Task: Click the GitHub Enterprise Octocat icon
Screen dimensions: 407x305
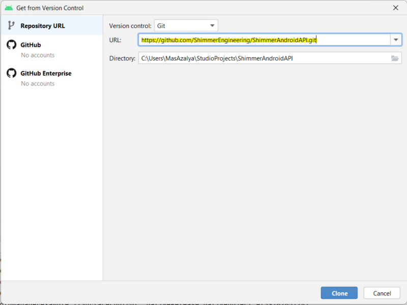Action: pyautogui.click(x=11, y=73)
